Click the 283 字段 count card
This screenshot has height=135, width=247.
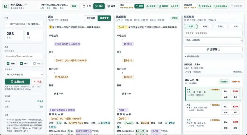coord(14,36)
